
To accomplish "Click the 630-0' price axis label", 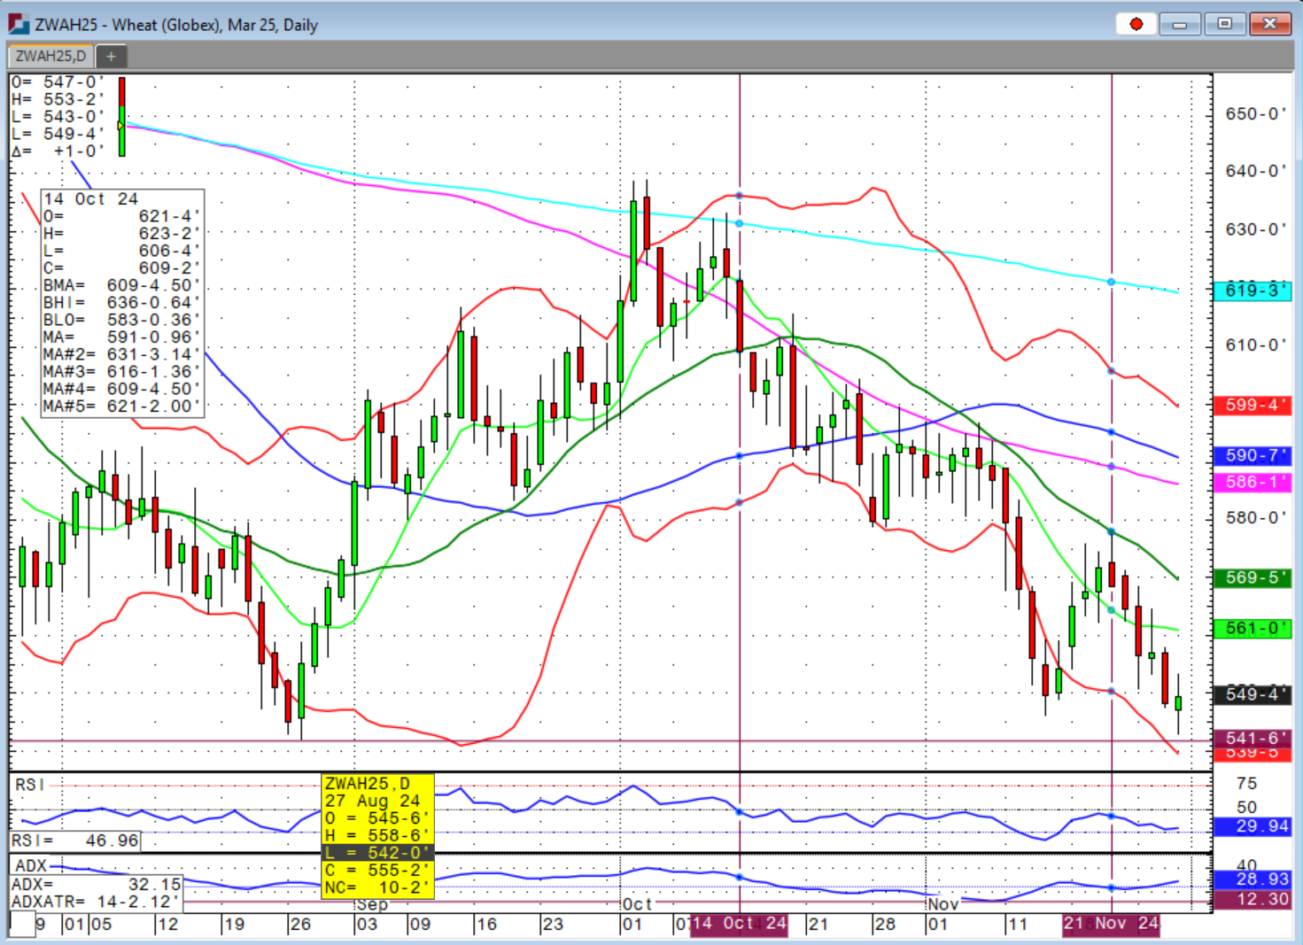I will (x=1255, y=229).
